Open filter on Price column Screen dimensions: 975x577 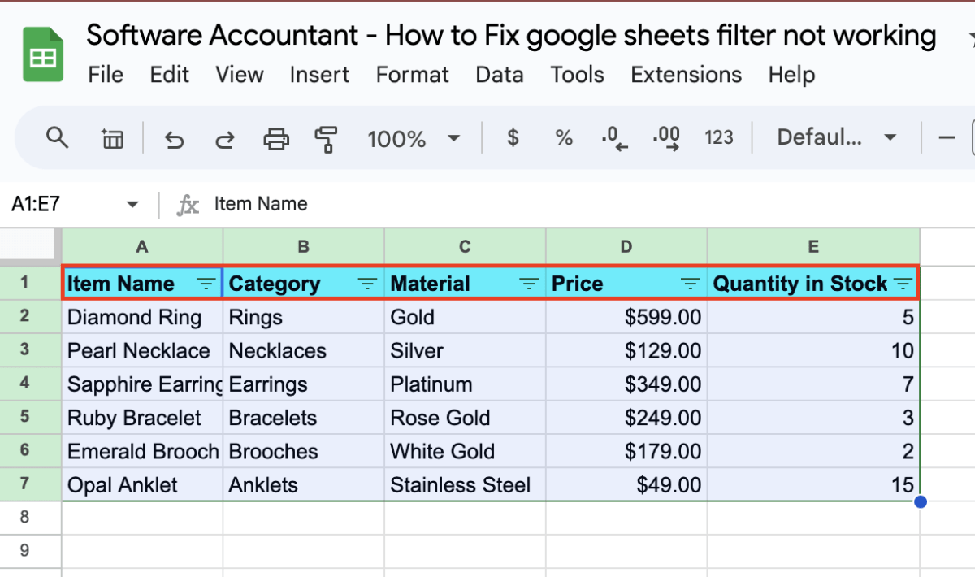[691, 284]
